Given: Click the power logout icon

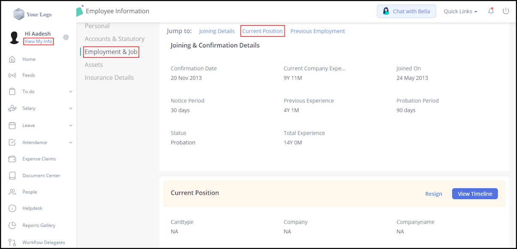Looking at the screenshot, I should 506,12.
